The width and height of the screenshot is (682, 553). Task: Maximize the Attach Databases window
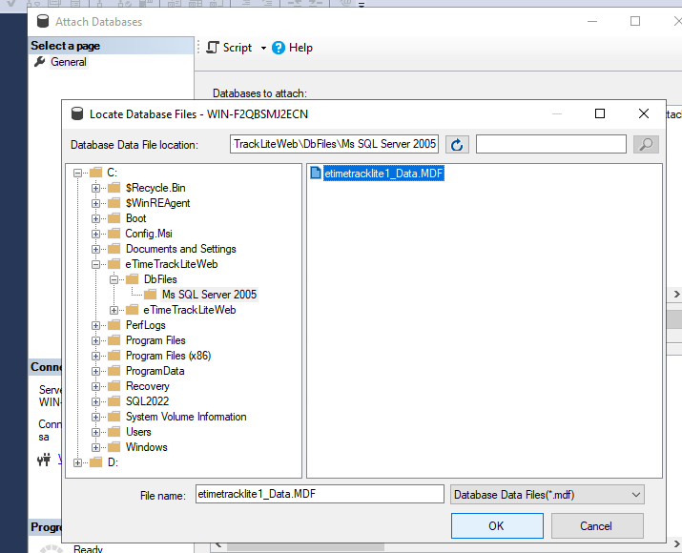635,21
